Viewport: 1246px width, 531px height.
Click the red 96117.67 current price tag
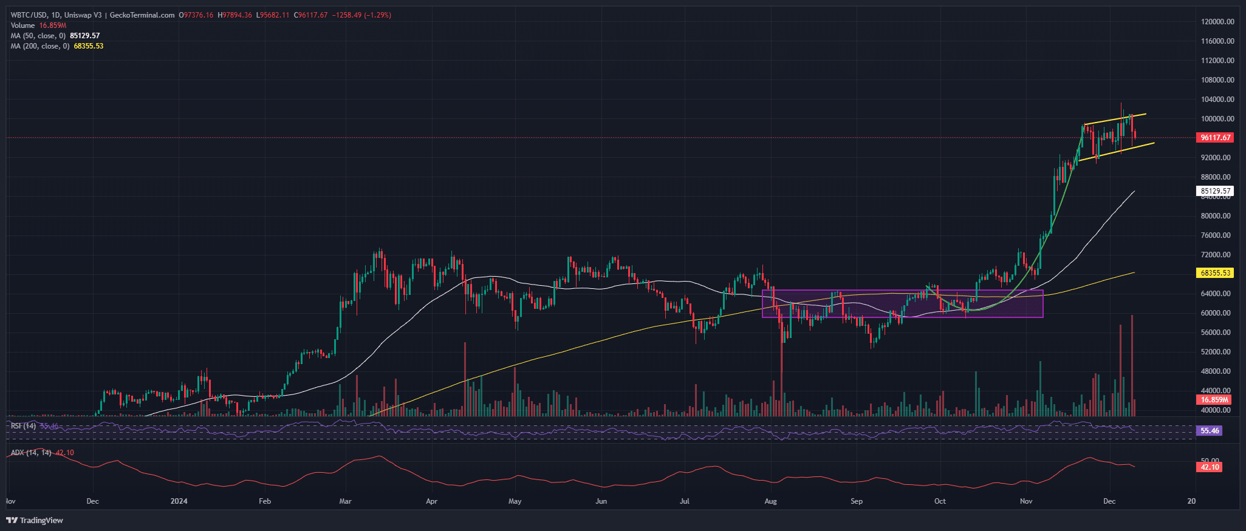pyautogui.click(x=1216, y=138)
